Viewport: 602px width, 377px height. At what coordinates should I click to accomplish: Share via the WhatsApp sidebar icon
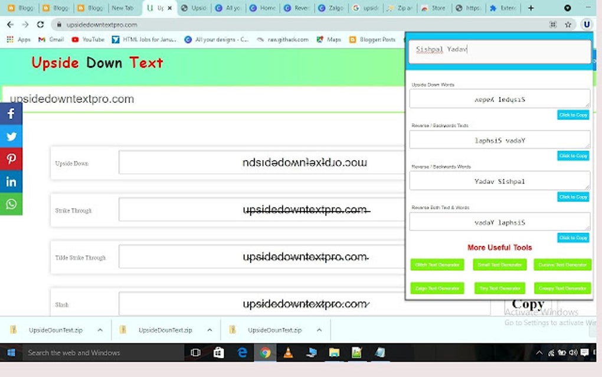point(11,204)
